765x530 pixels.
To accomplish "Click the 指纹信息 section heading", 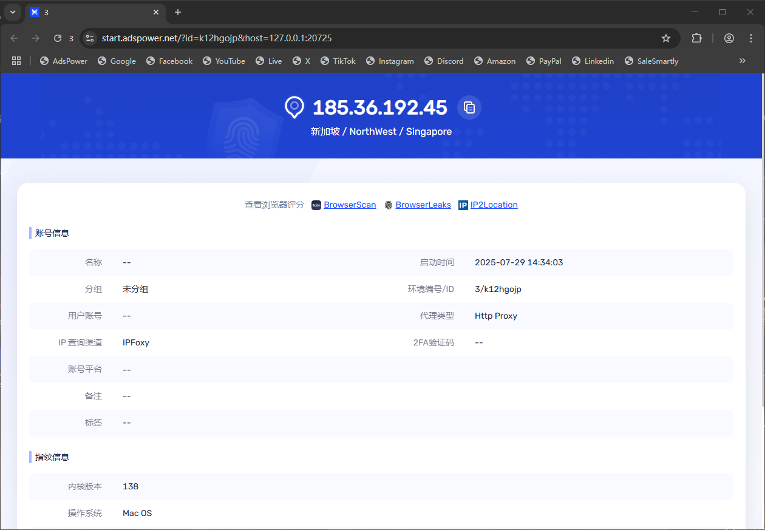I will tap(52, 457).
